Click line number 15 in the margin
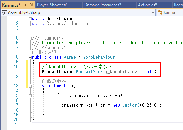Image resolution: width=183 pixels, height=130 pixels. click(x=16, y=96)
